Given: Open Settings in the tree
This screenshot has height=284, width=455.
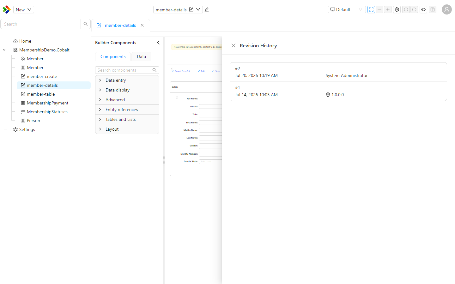Looking at the screenshot, I should (27, 129).
